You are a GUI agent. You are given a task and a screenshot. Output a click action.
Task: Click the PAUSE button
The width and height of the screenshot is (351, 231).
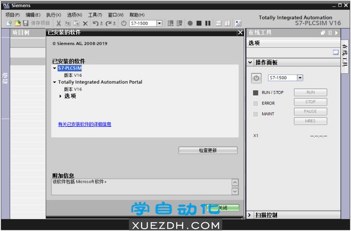(311, 111)
